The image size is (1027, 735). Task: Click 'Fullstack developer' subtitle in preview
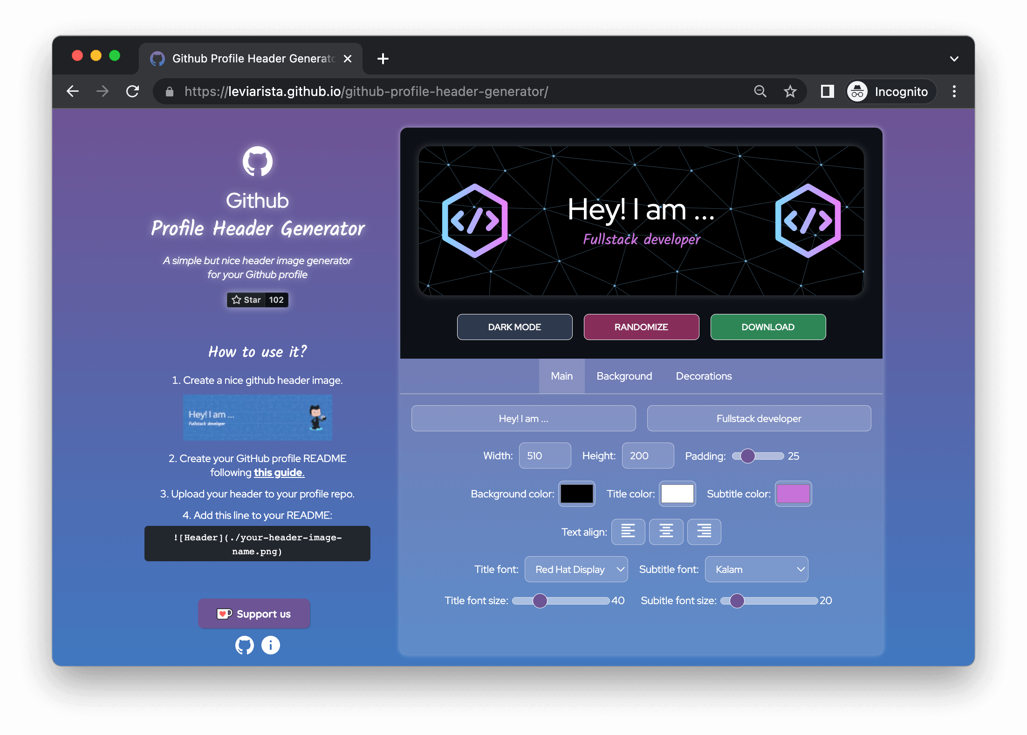(641, 239)
